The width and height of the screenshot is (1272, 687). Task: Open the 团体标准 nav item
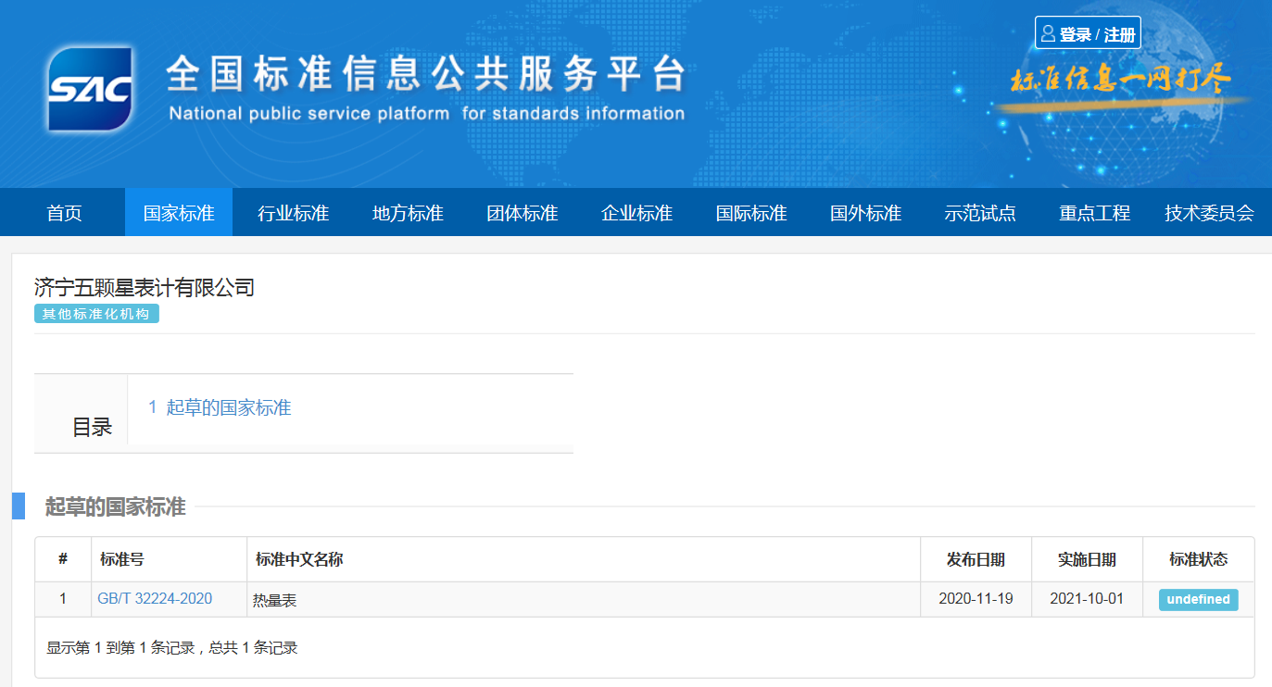pyautogui.click(x=523, y=213)
